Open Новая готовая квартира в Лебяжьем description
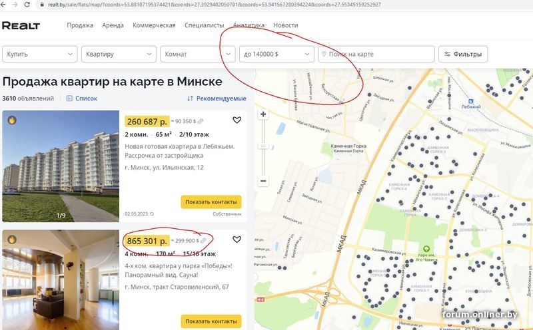The width and height of the screenshot is (533, 330). point(179,151)
